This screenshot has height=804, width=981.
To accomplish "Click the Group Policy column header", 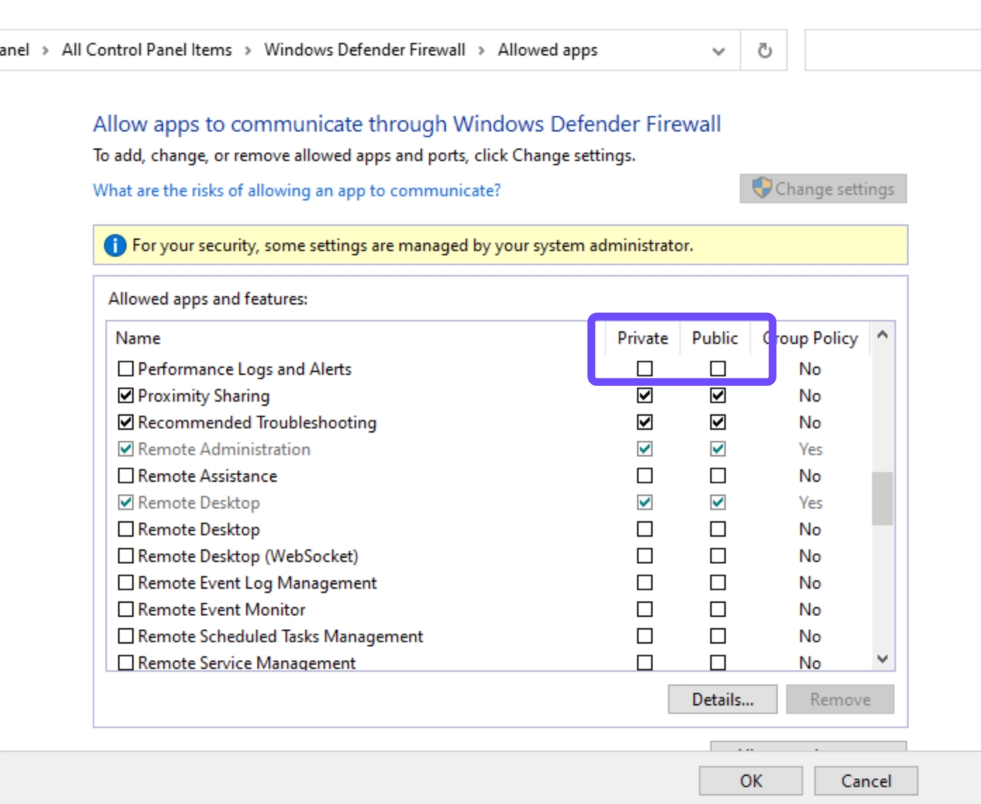I will click(810, 338).
